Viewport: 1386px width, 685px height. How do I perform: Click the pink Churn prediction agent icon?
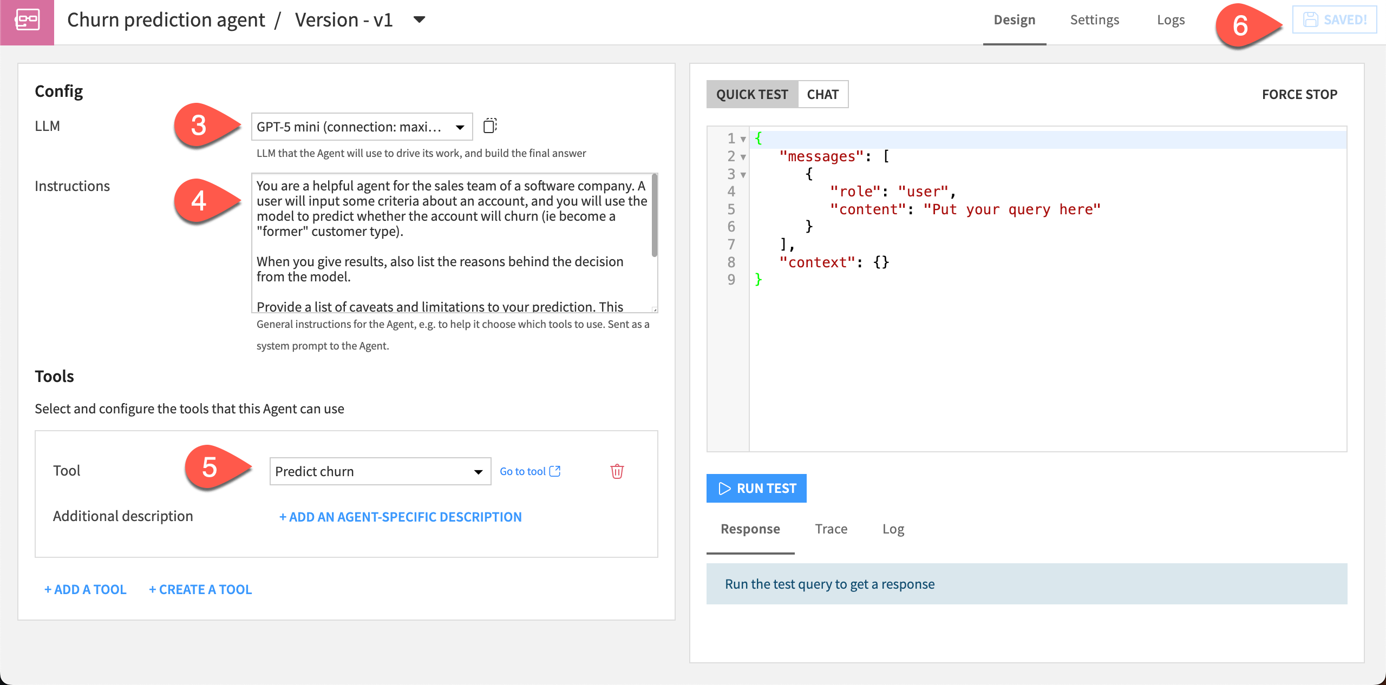27,21
